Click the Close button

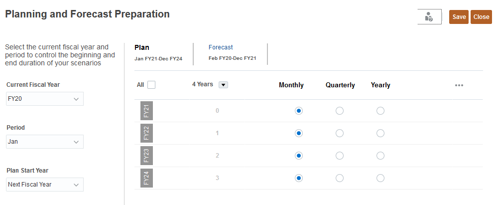coord(481,17)
